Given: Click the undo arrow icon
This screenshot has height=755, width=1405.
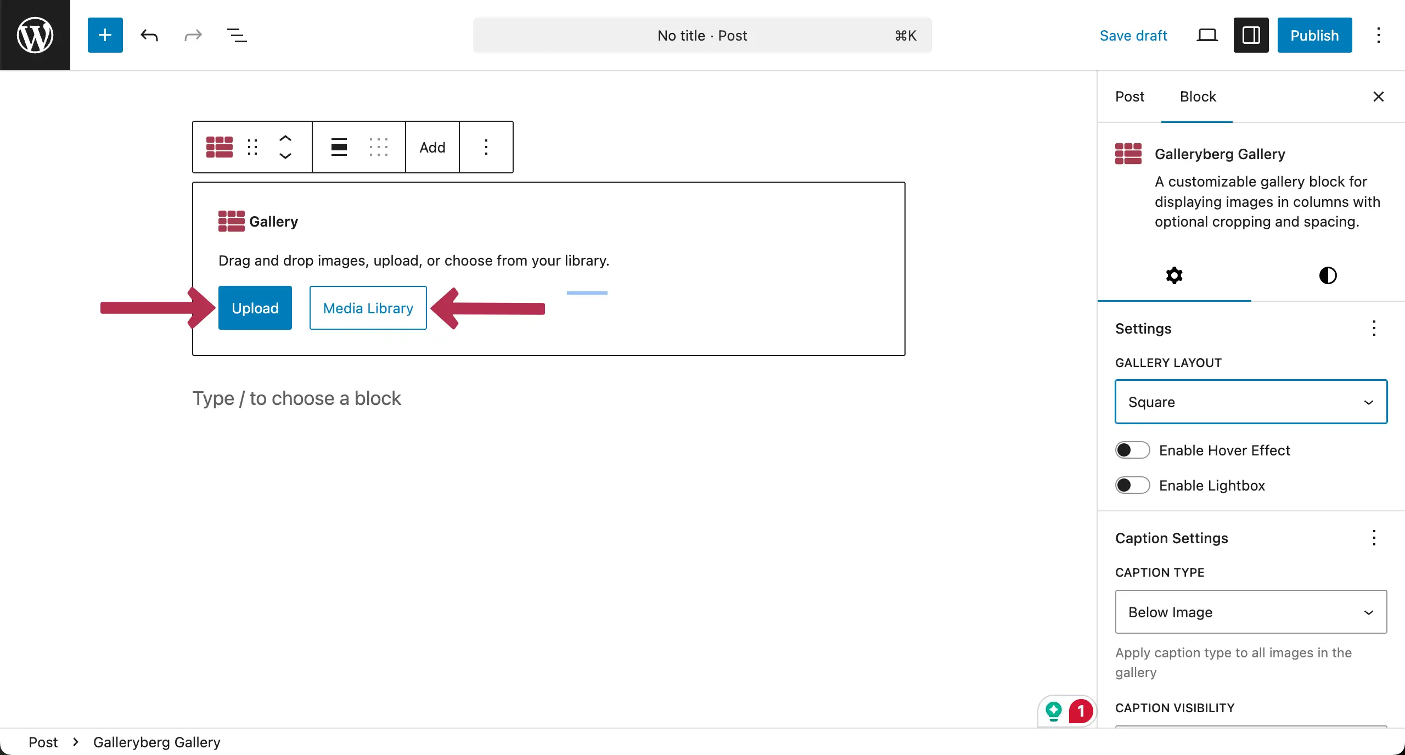Looking at the screenshot, I should click(149, 35).
